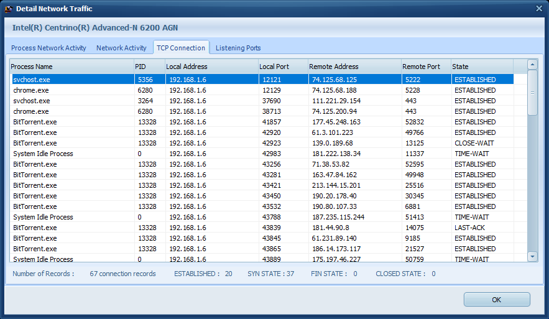Viewport: 549px width, 319px height.
Task: Click remote address 177.45.248.163
Action: coord(336,122)
